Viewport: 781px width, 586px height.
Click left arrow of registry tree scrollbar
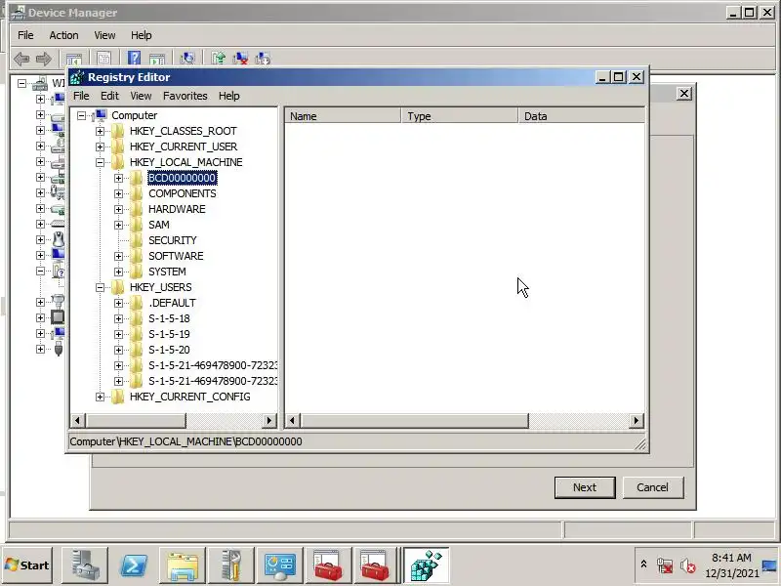(x=77, y=421)
